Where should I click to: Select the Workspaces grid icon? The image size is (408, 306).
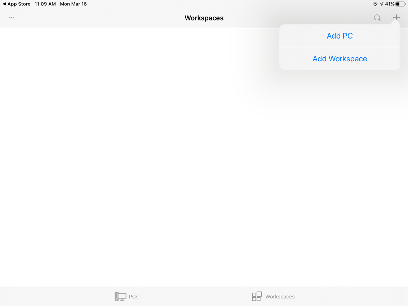coord(257,296)
